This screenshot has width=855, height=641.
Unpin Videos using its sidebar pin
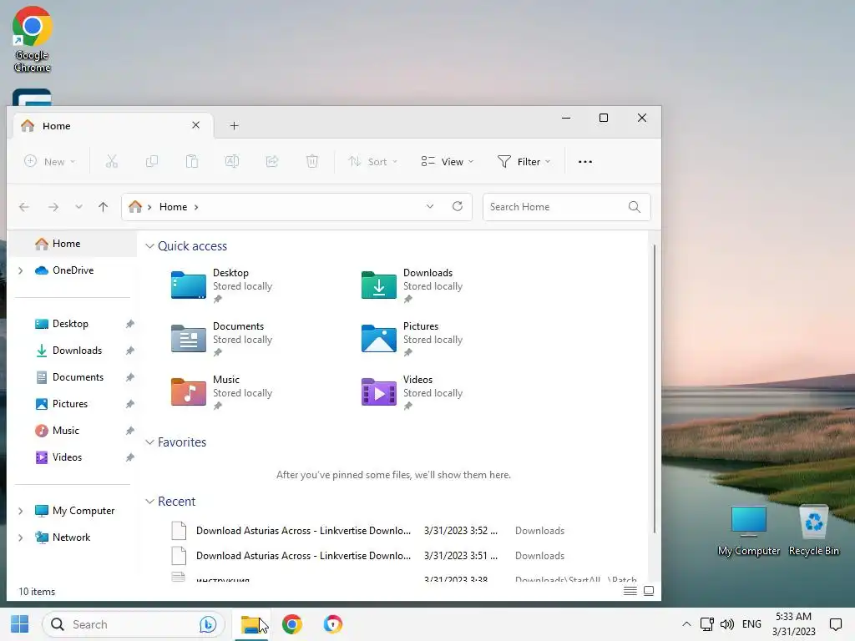coord(129,457)
